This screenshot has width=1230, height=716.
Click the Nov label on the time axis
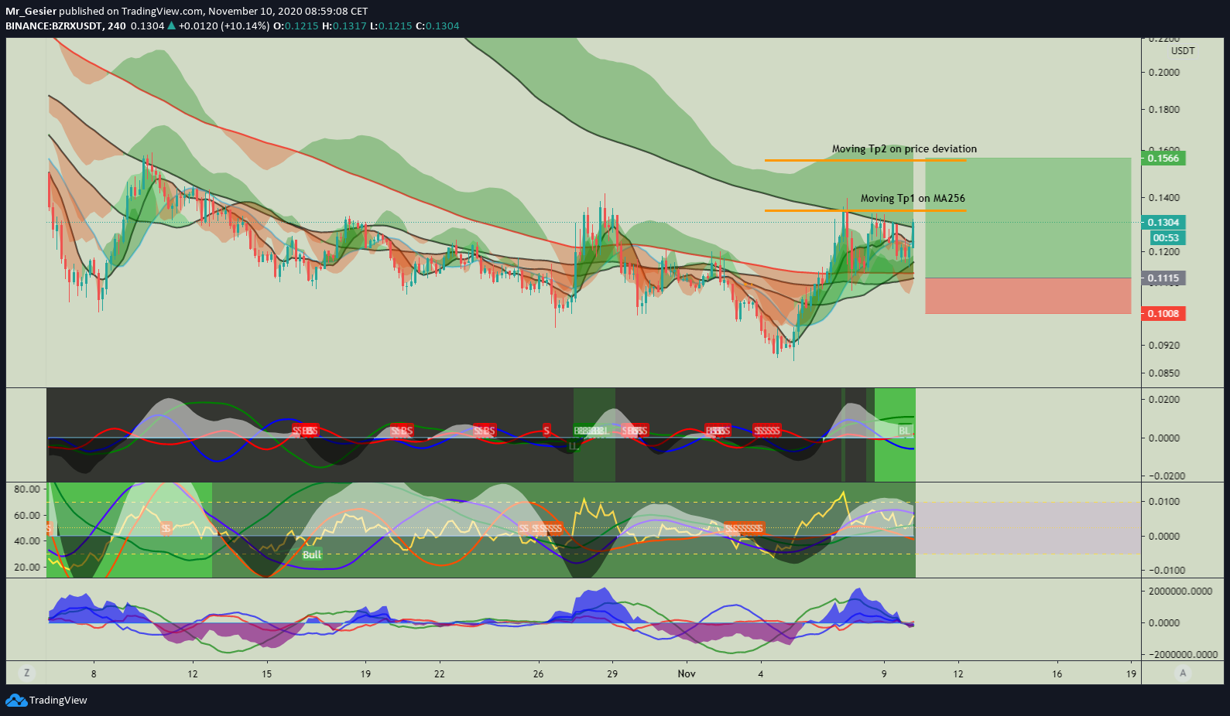(687, 674)
